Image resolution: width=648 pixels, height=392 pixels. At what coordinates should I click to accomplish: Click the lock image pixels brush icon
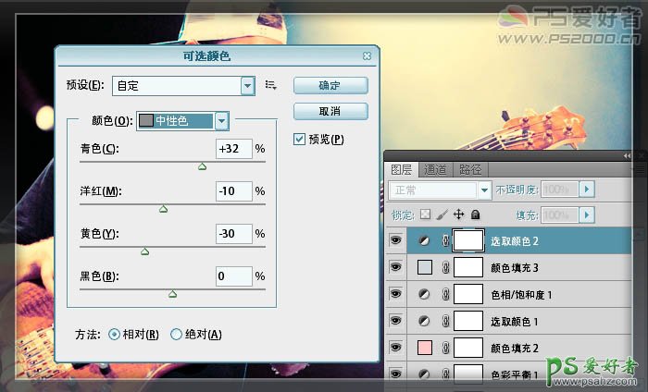(442, 214)
